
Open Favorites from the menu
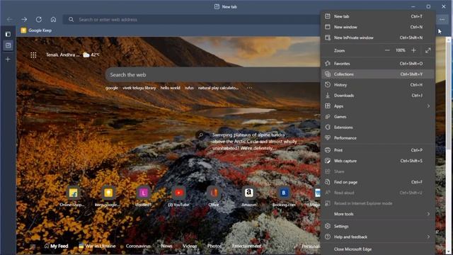point(377,64)
